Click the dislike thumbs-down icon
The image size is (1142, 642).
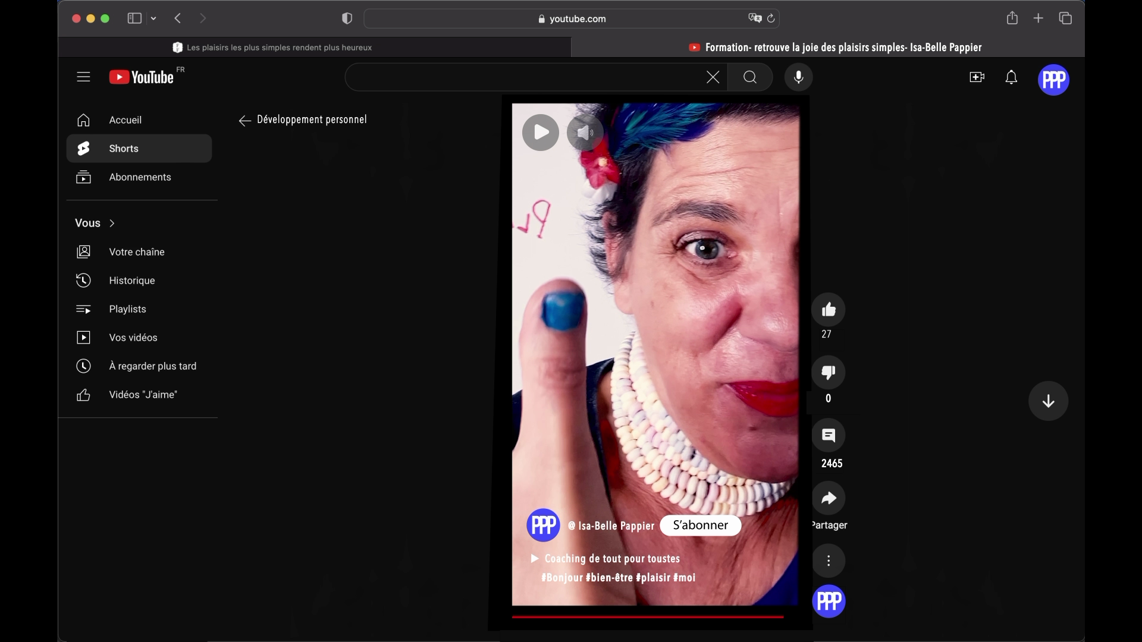pos(828,373)
